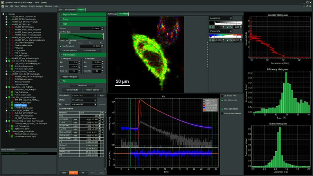Screen dimensions: 313x176
Task: Click the Efficiency rainbow color scale bar
Action: pos(226,36)
